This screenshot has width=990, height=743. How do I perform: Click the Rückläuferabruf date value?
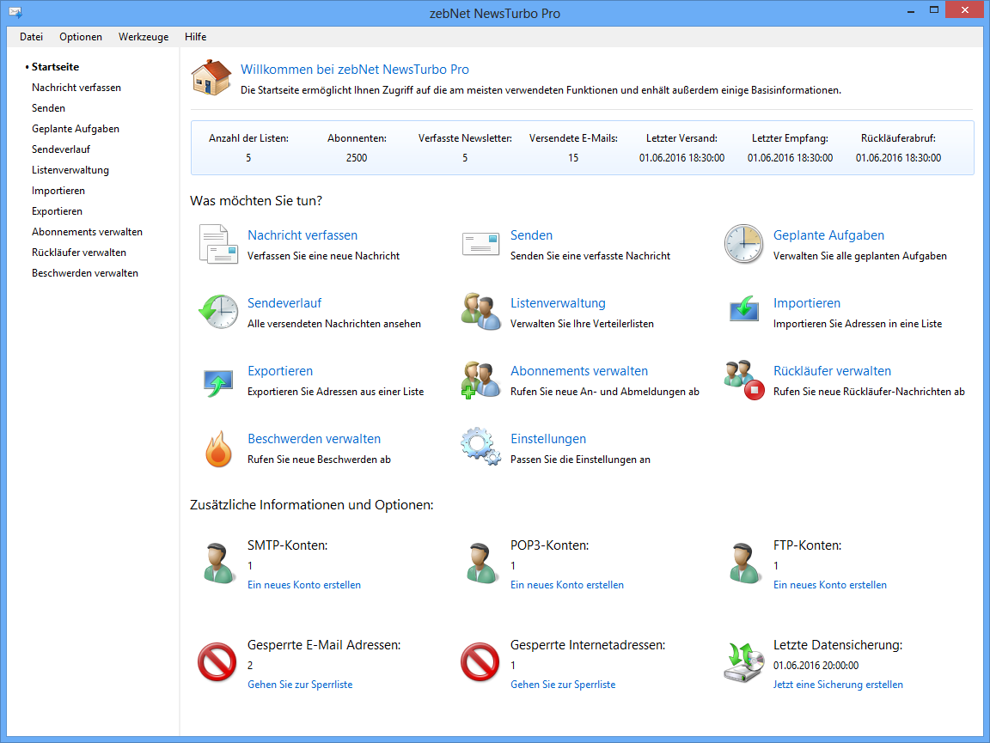(898, 158)
